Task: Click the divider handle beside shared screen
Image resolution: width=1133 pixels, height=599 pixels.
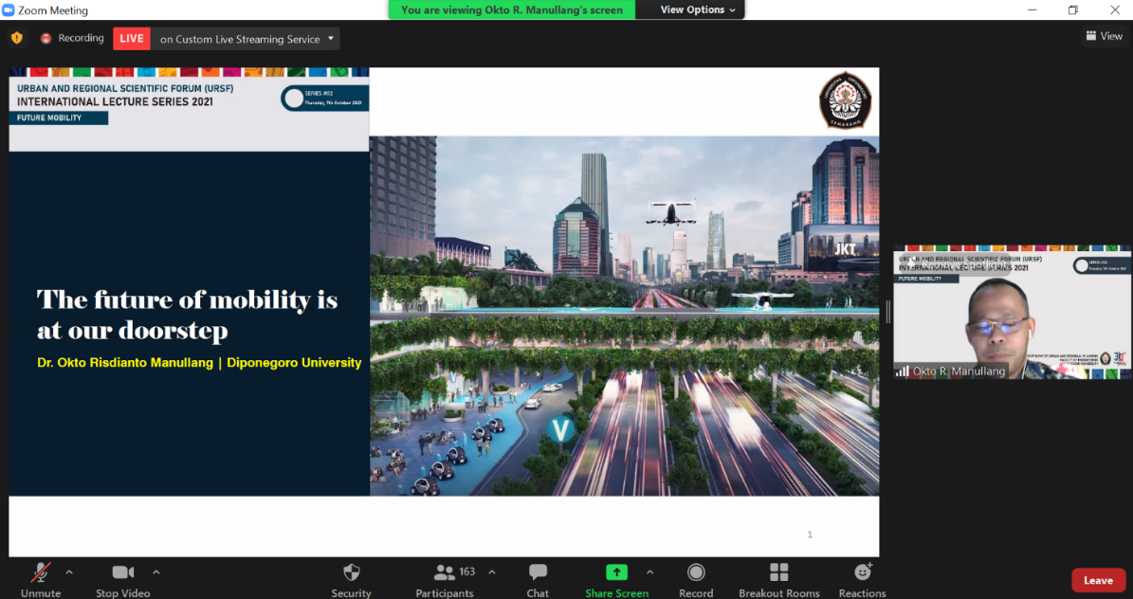Action: (x=887, y=311)
